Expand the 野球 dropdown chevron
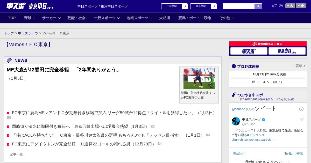311x163 pixels. tap(34, 18)
